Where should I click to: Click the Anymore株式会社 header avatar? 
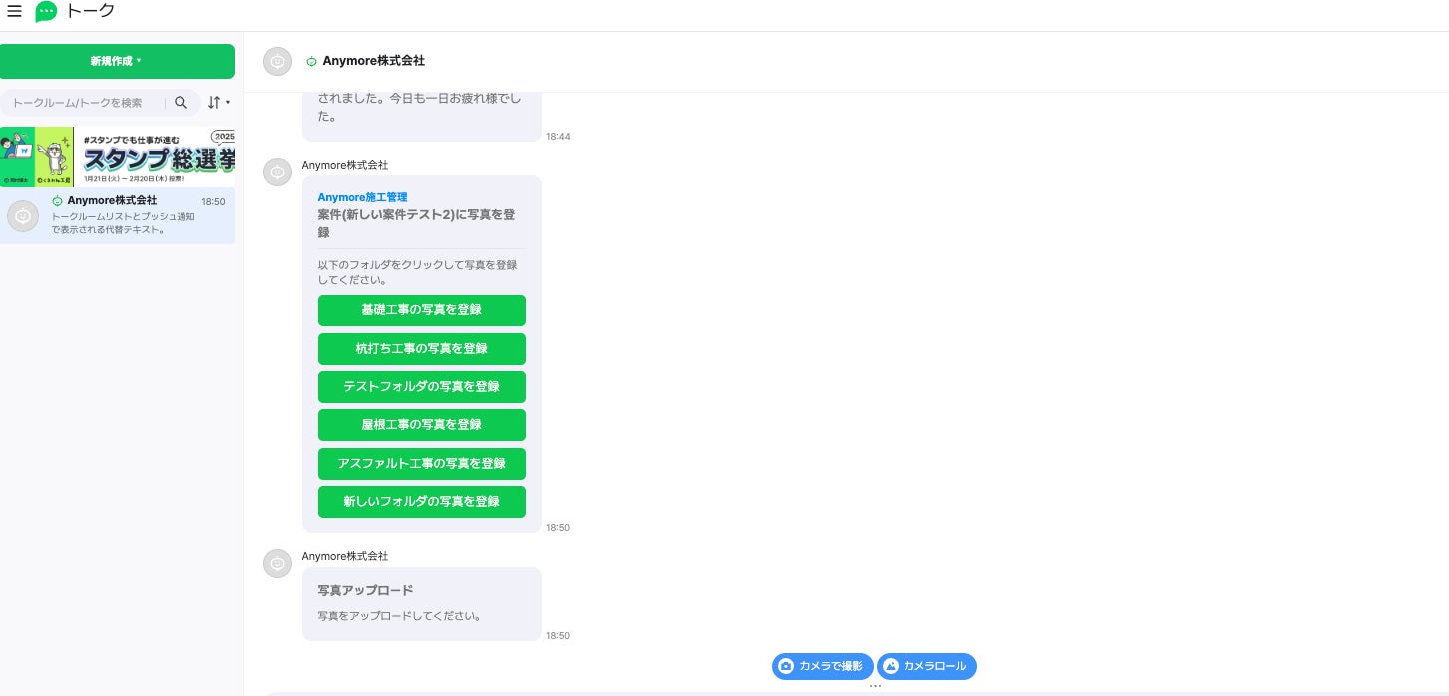tap(278, 61)
